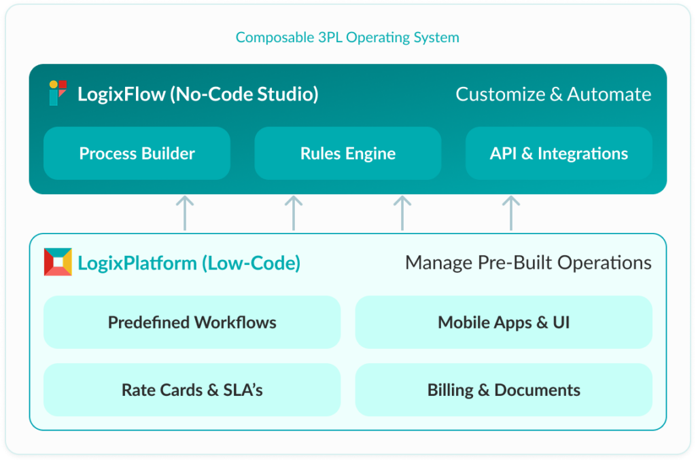Click the LogixFlow heading text
This screenshot has height=461, width=696.
click(x=121, y=94)
